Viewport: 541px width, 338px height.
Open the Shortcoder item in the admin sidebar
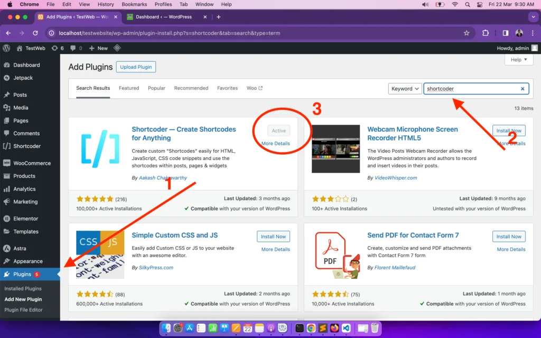(30, 146)
